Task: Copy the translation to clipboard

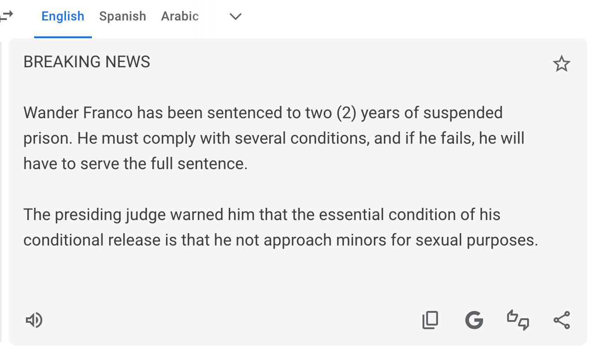Action: click(430, 320)
